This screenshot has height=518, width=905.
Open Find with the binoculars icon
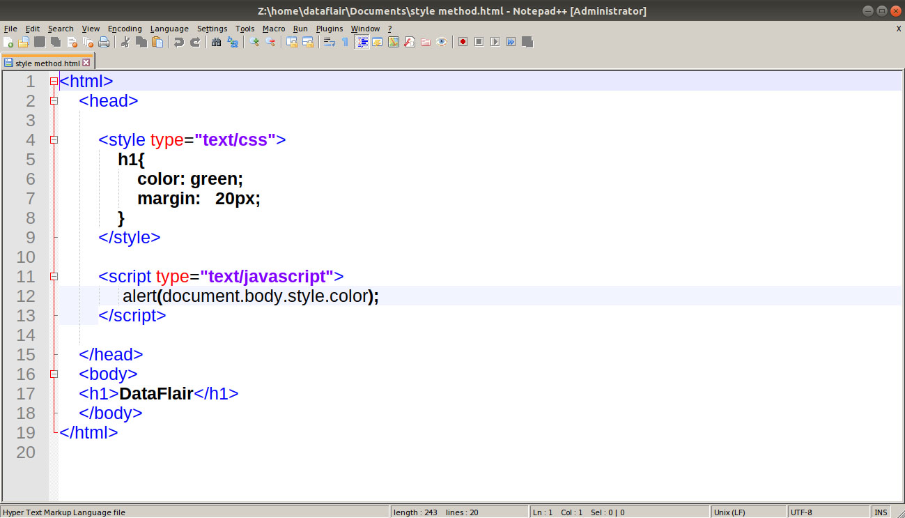pos(217,42)
